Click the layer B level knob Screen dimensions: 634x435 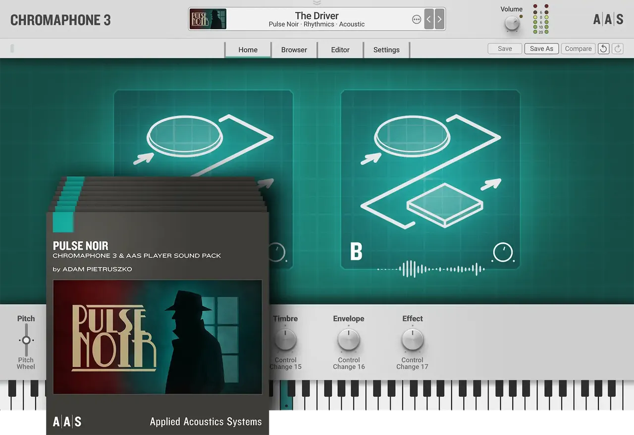503,252
